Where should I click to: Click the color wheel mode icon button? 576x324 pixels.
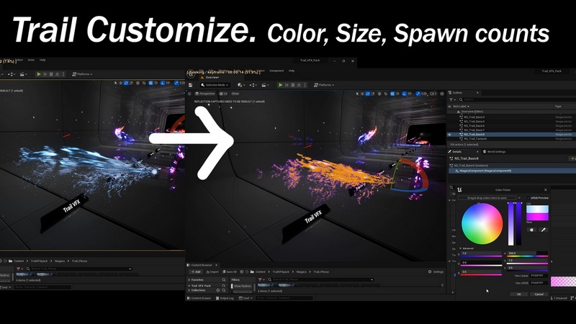tap(532, 230)
